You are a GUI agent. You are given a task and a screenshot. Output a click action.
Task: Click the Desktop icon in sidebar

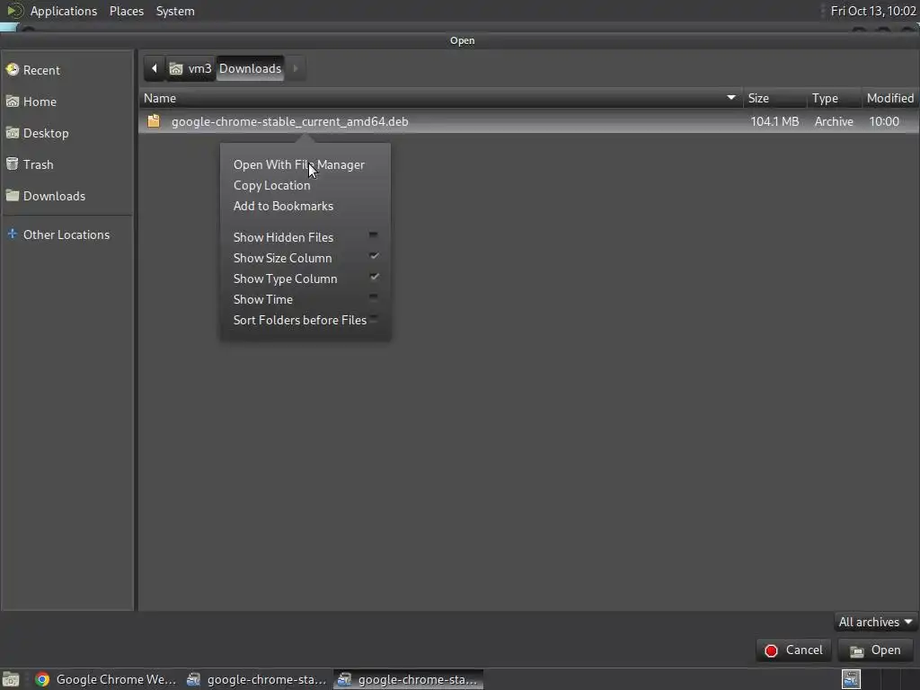pos(13,133)
